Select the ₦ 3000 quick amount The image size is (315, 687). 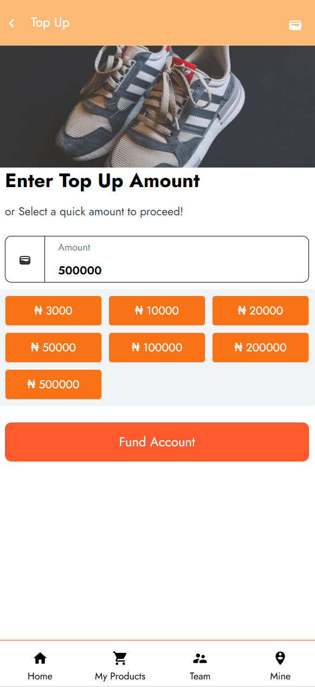(x=53, y=311)
